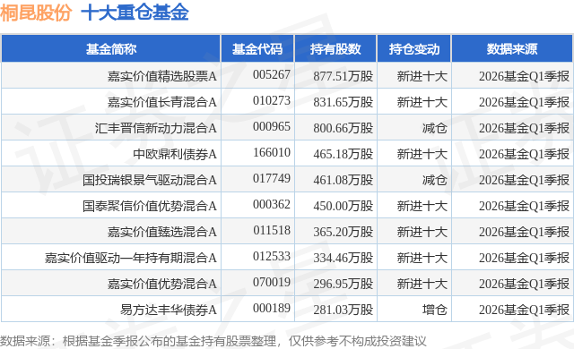Image resolution: width=574 pixels, height=349 pixels.
Task: Click the 877.51万股 holdings cell
Action: pos(343,76)
